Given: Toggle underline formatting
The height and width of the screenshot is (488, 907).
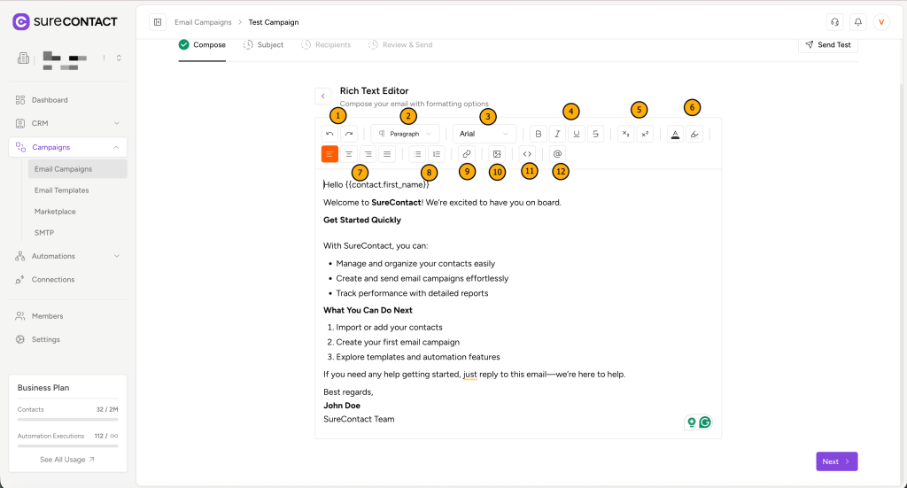Looking at the screenshot, I should tap(576, 134).
